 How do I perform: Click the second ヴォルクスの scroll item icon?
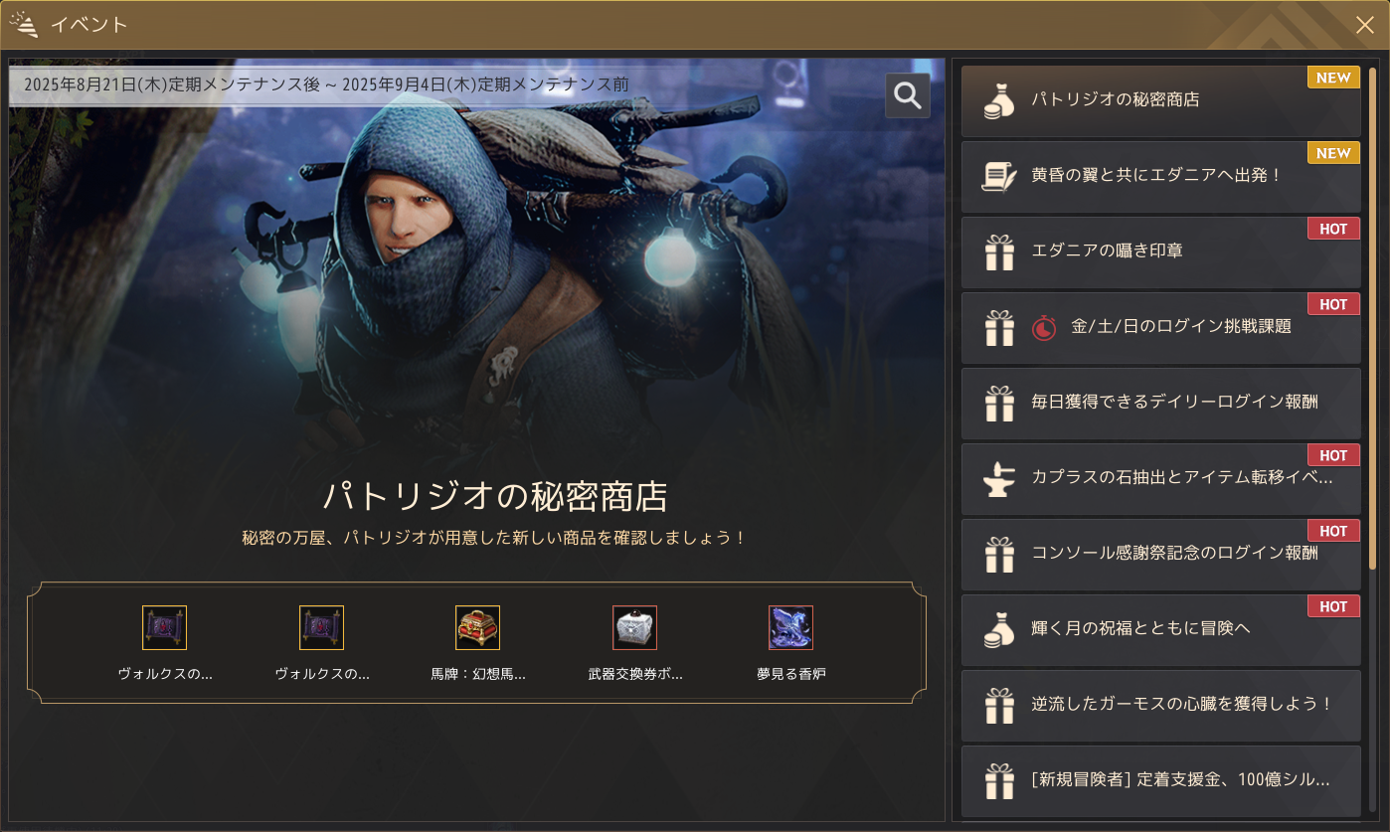click(x=321, y=628)
